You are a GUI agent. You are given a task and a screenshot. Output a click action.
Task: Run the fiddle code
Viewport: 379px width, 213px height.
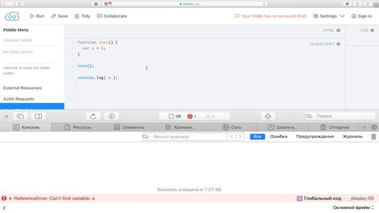pyautogui.click(x=37, y=16)
